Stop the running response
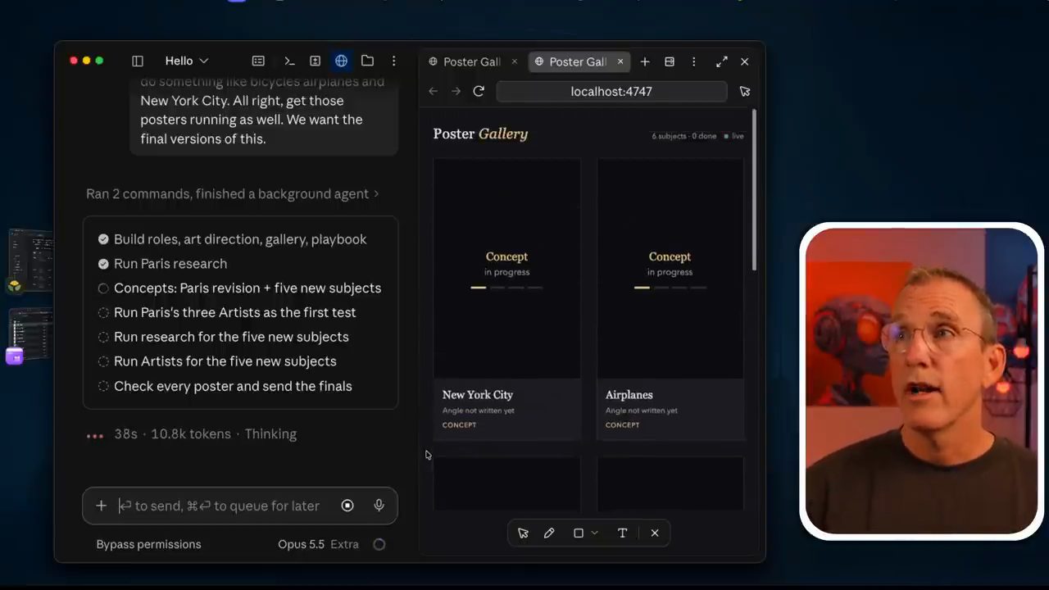This screenshot has width=1049, height=590. (x=347, y=506)
